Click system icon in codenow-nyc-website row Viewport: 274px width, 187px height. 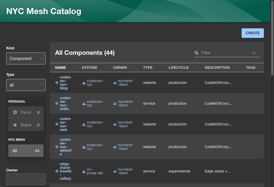click(x=84, y=147)
